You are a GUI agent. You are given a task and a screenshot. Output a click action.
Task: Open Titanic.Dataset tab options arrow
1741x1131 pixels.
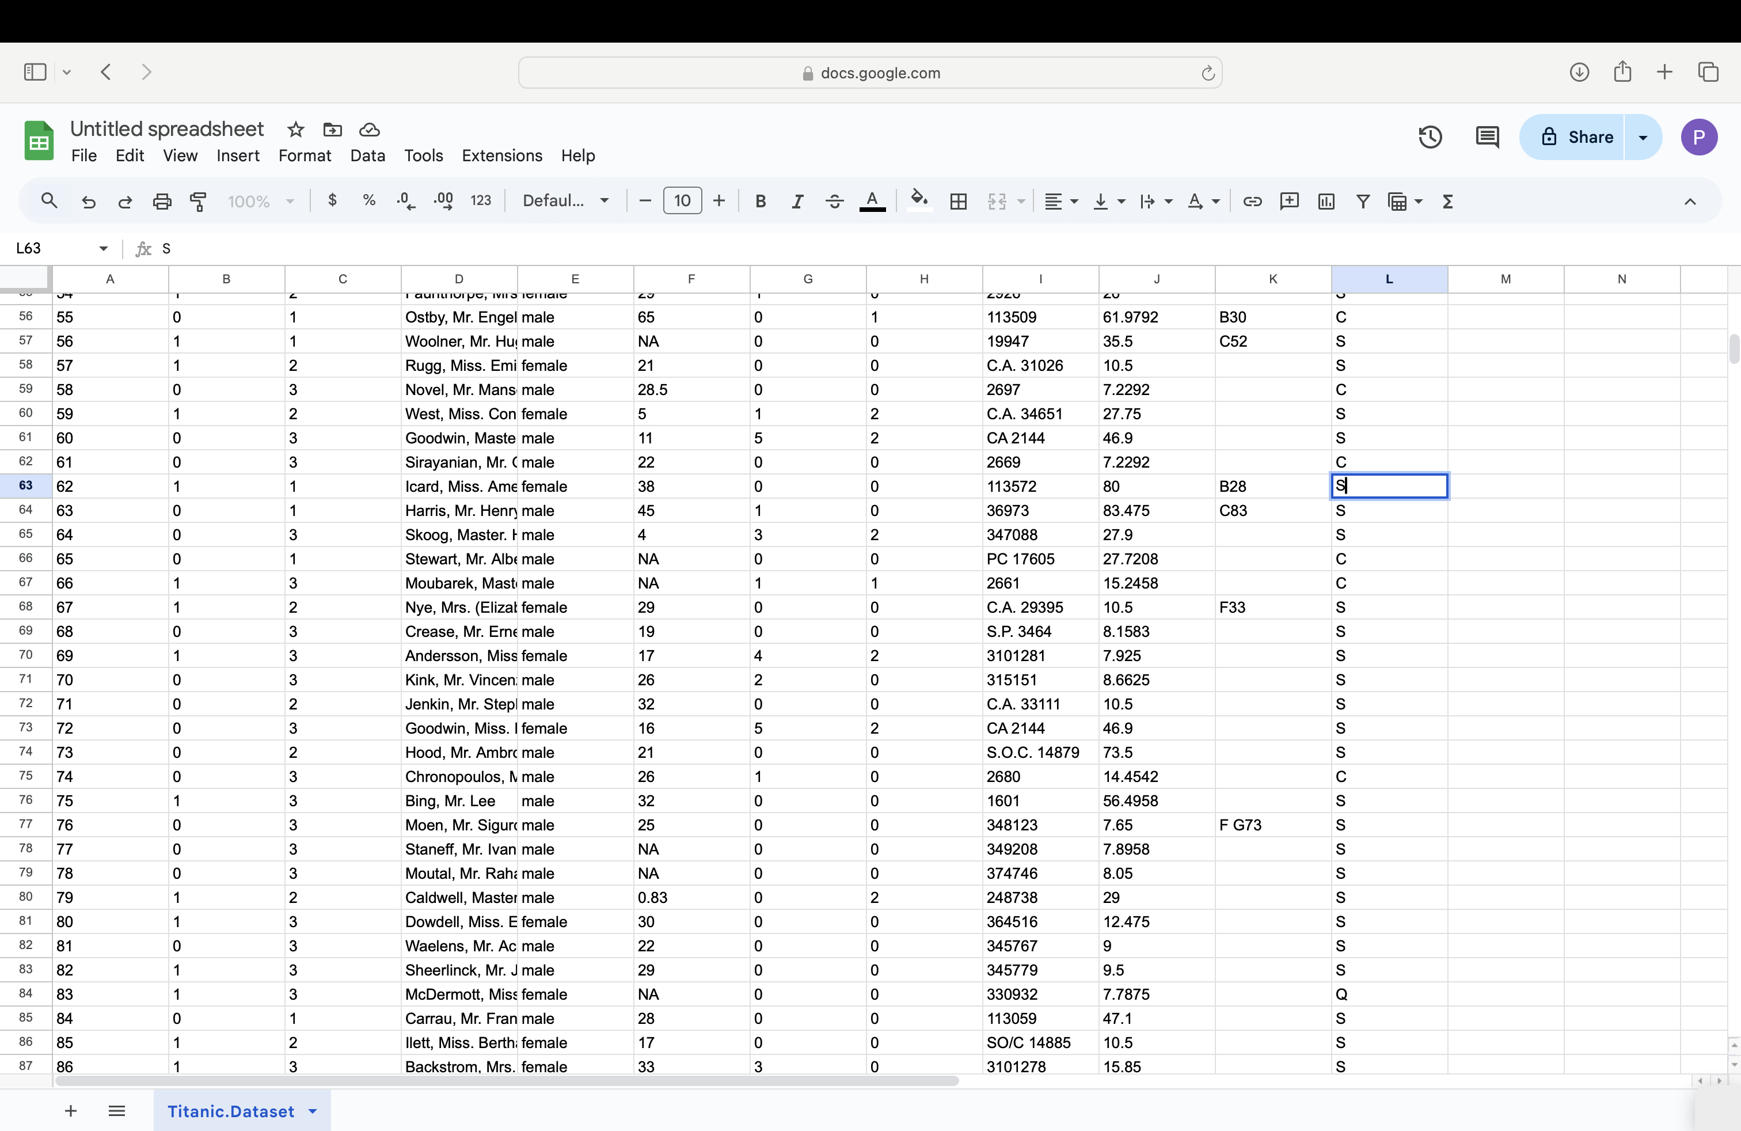[313, 1110]
